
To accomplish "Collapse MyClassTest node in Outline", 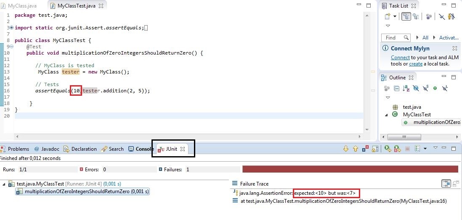I will [387, 115].
